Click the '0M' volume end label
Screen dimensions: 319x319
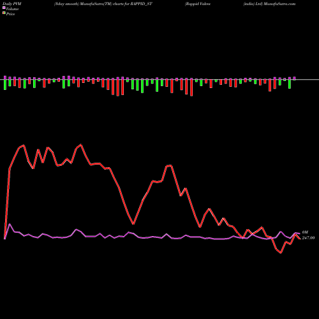pyautogui.click(x=305, y=232)
